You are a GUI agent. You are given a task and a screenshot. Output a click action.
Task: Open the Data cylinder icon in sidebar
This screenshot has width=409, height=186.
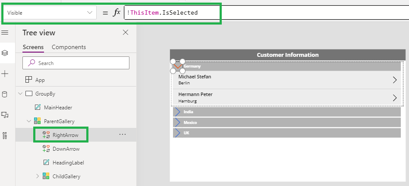pyautogui.click(x=4, y=94)
